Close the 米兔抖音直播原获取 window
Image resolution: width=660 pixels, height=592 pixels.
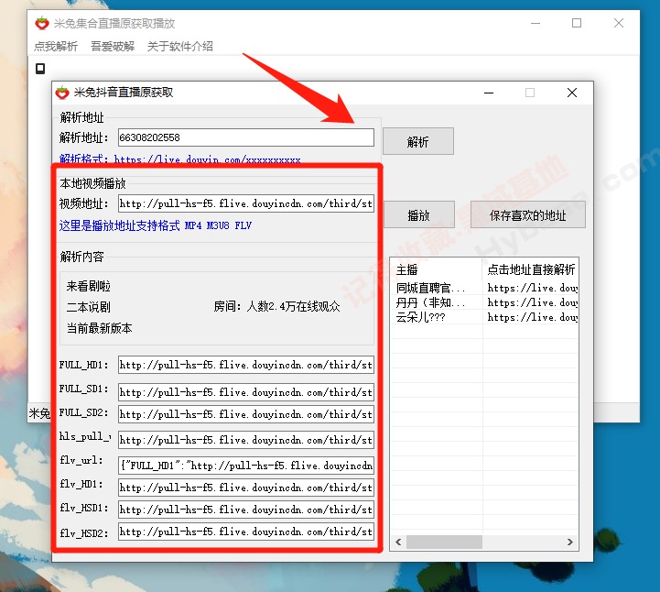point(571,93)
